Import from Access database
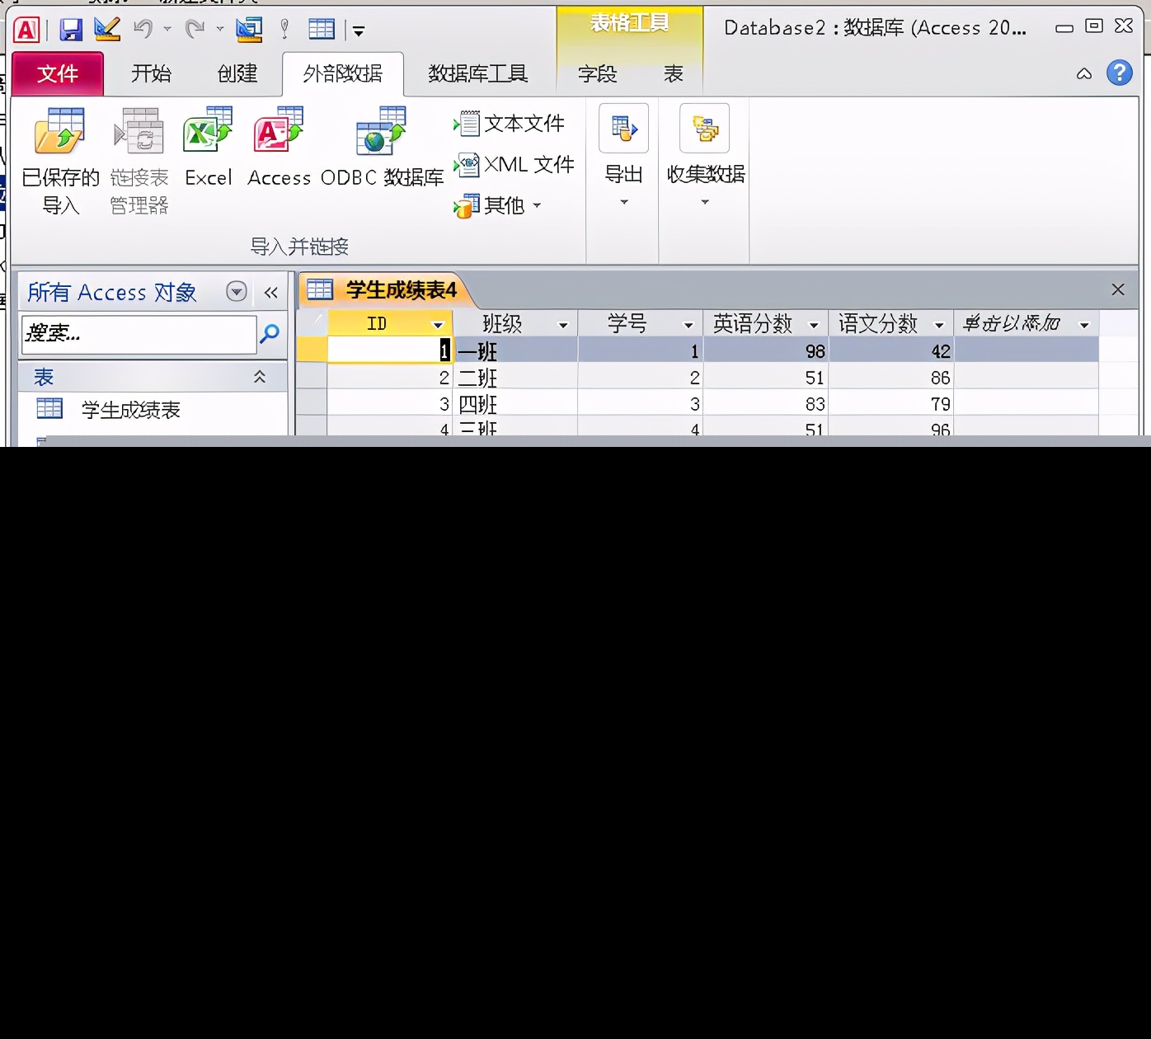 point(279,147)
